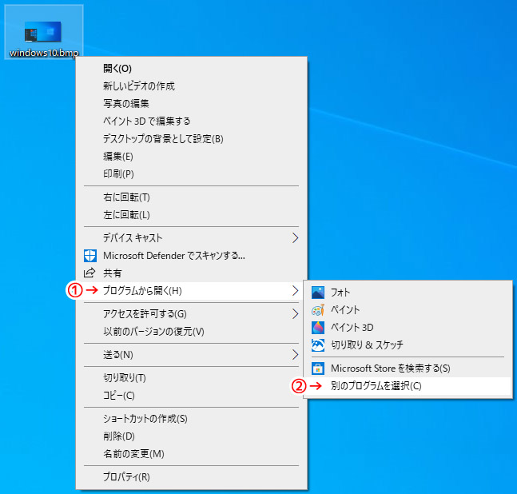Open プロパティ(R) for the file

point(191,477)
